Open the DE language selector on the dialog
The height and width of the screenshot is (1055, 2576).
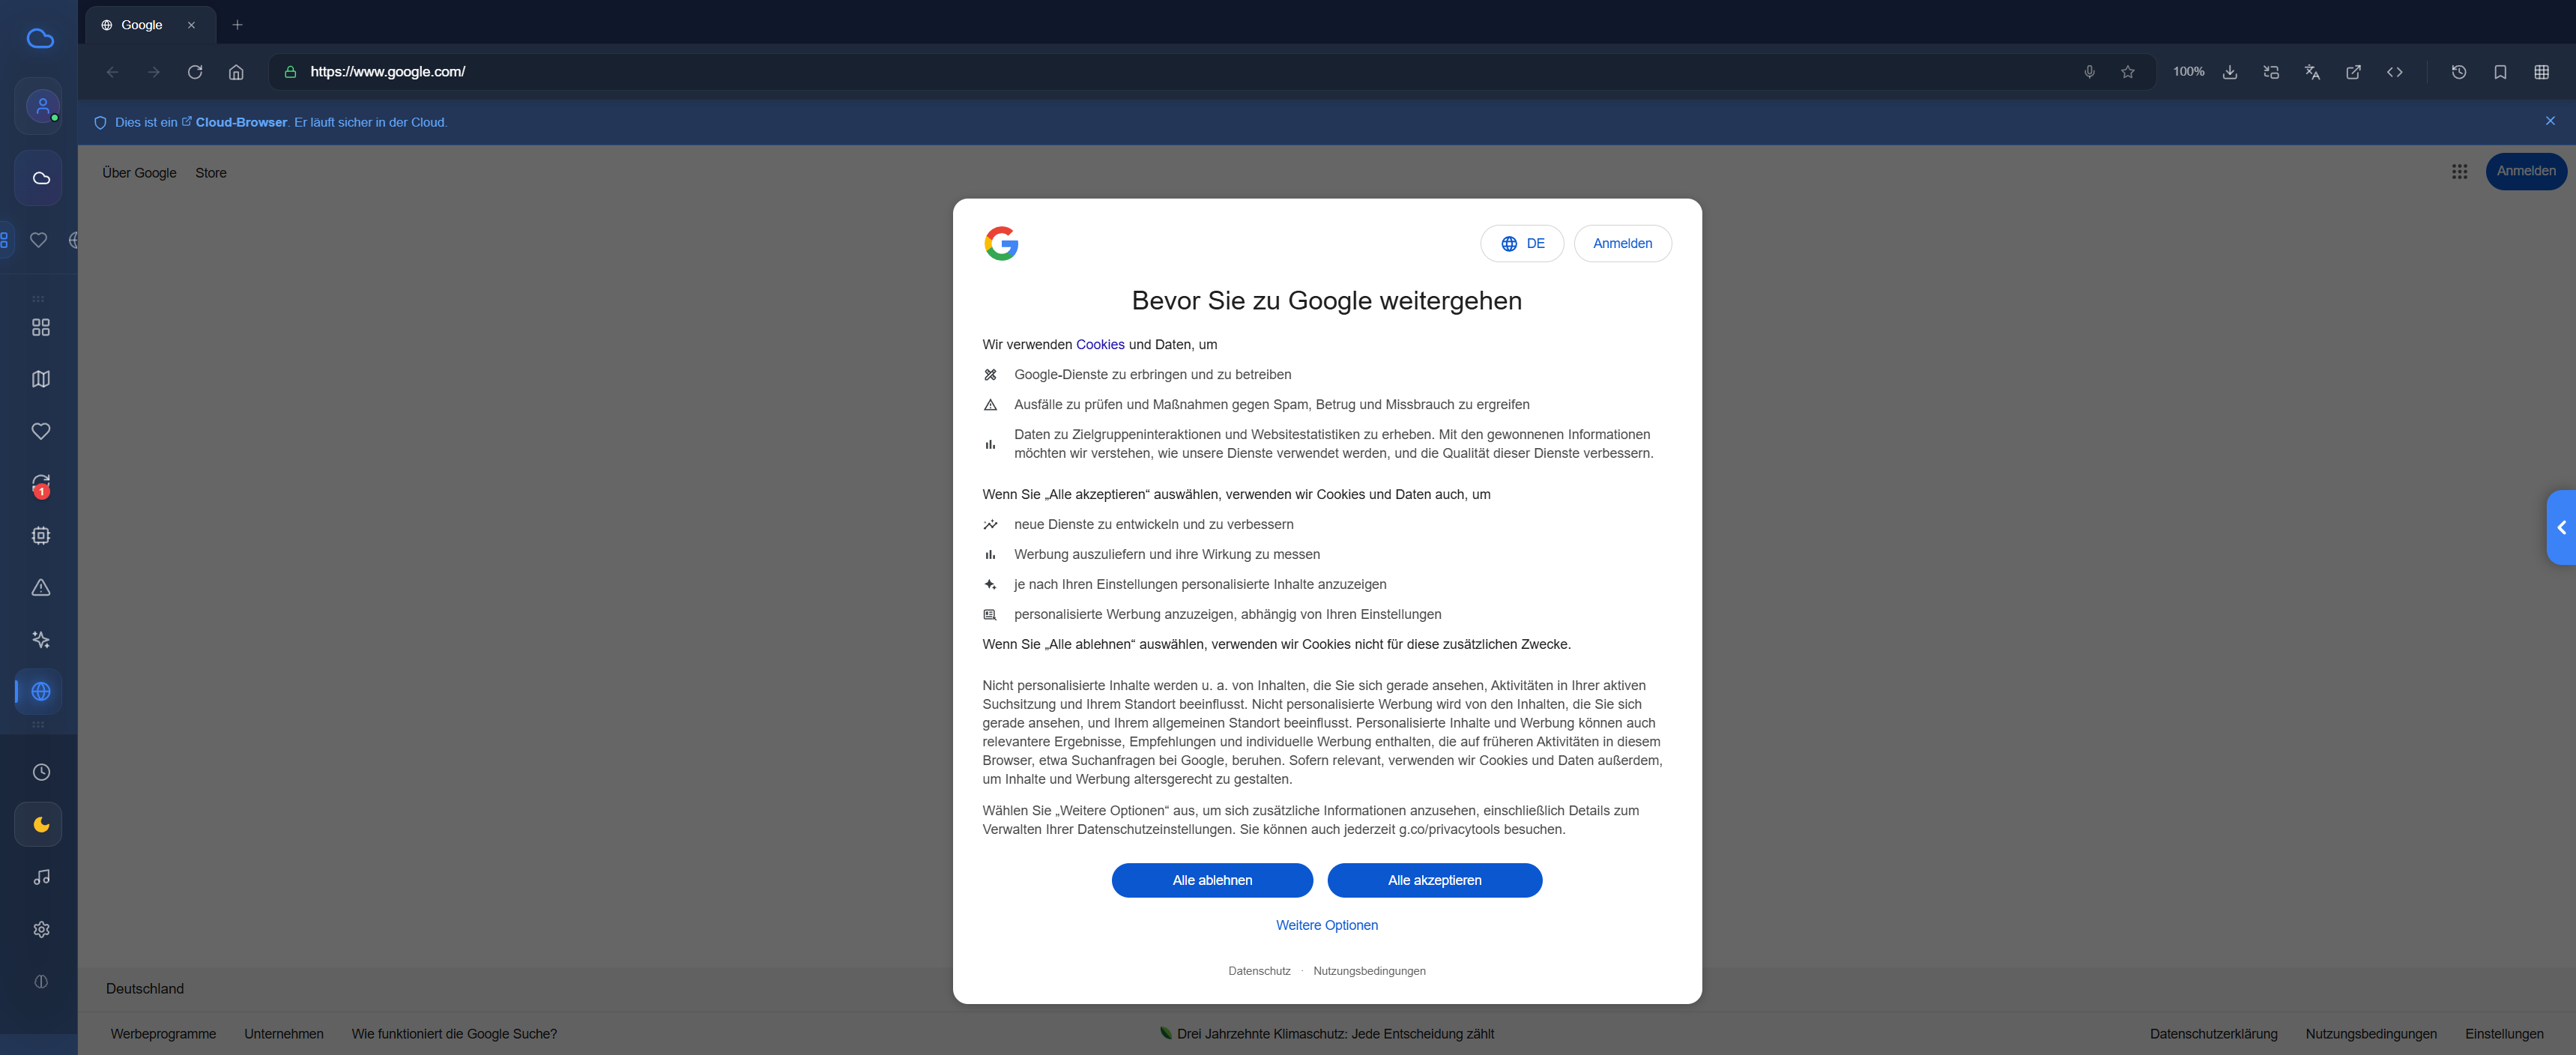[x=1522, y=243]
